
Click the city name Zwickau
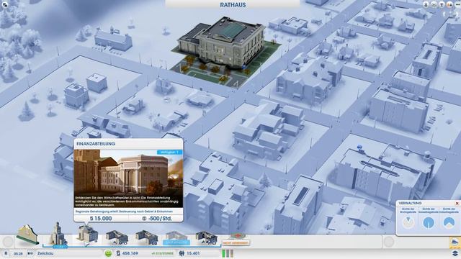[45, 253]
